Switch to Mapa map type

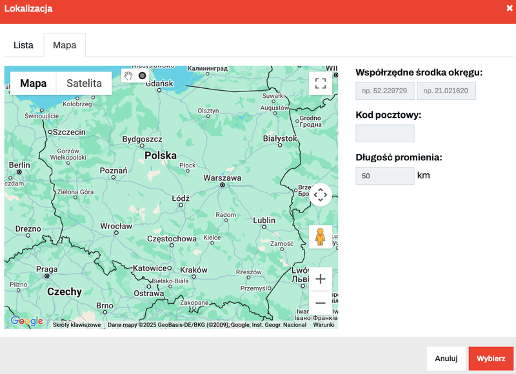coord(34,83)
